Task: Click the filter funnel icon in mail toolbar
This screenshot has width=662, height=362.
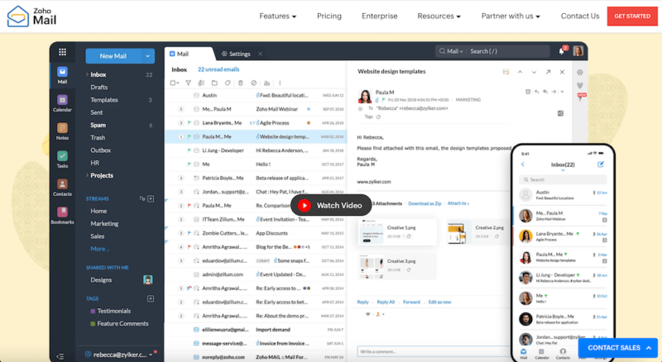Action: click(x=189, y=83)
